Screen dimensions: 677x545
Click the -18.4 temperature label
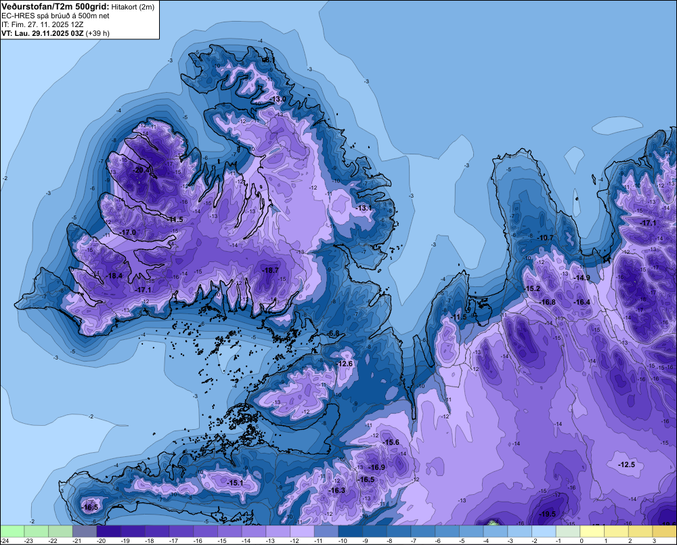(x=114, y=276)
